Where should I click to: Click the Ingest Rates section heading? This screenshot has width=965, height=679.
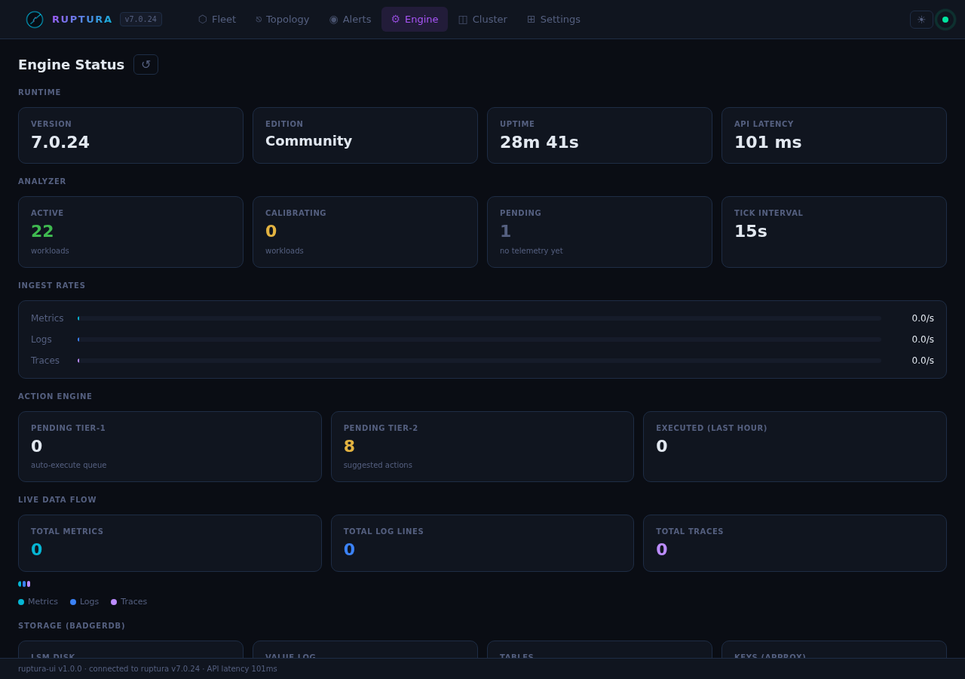[x=52, y=286]
